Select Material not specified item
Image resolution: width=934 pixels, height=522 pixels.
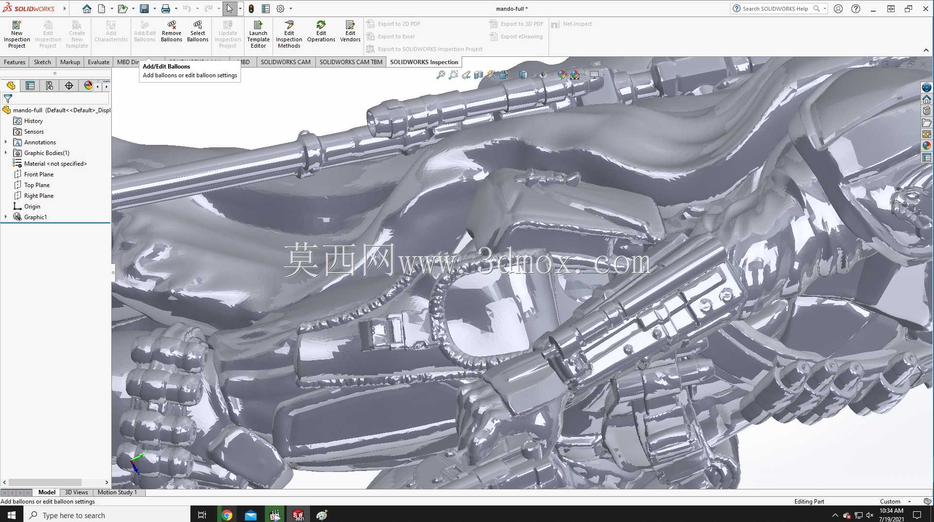pyautogui.click(x=55, y=163)
